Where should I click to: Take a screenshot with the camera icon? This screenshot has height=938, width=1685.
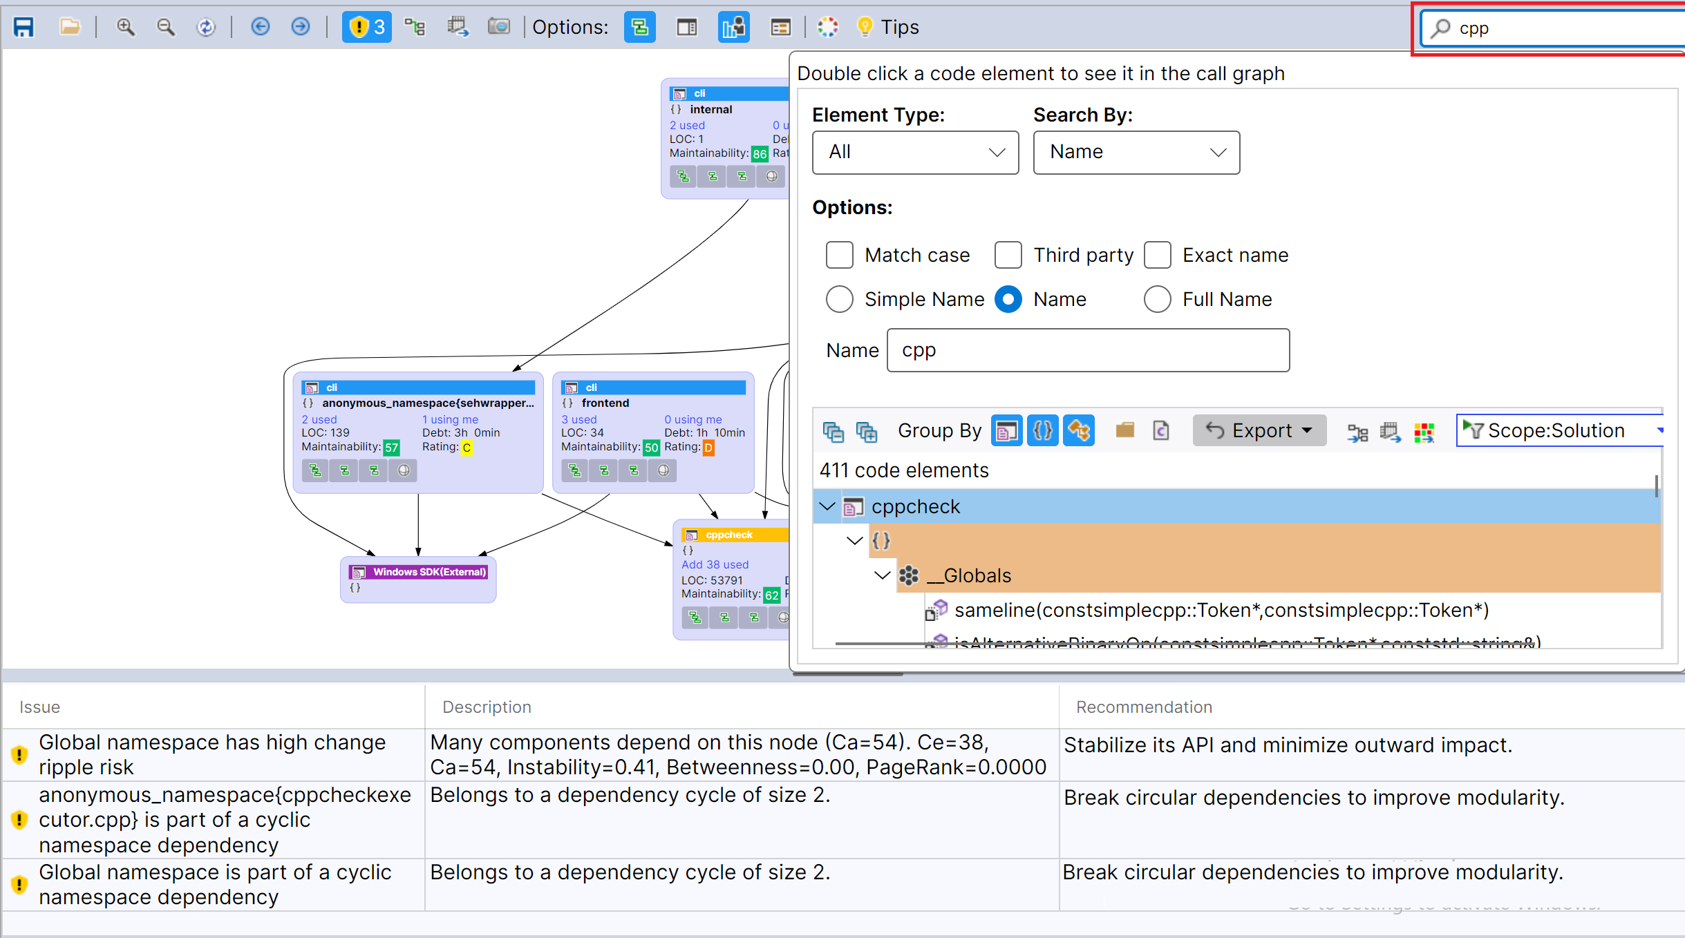(499, 26)
